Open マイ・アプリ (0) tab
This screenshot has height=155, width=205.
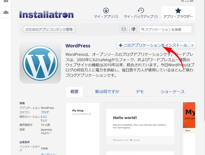pyautogui.click(x=106, y=13)
